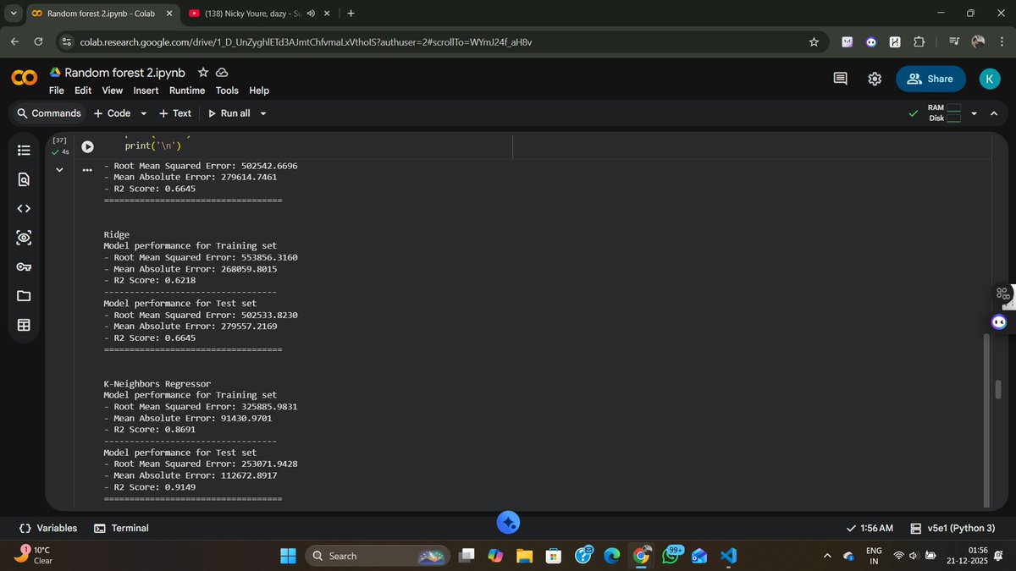
Task: Click the Share button
Action: pyautogui.click(x=930, y=79)
